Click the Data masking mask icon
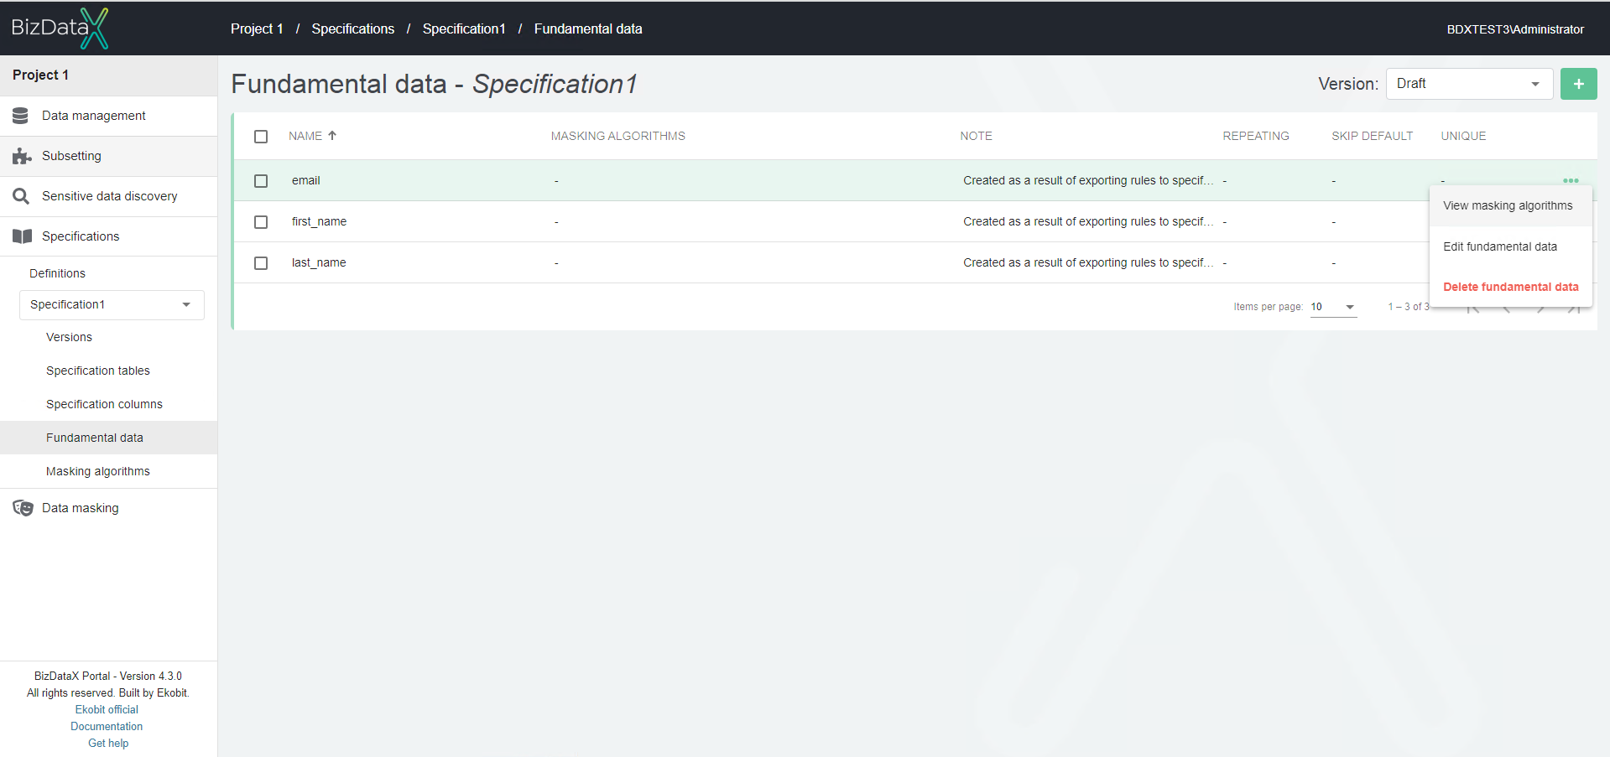Image resolution: width=1610 pixels, height=757 pixels. coord(23,508)
